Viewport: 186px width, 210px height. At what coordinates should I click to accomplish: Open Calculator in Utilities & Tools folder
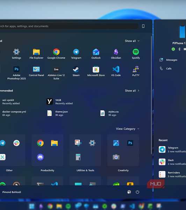(78, 157)
